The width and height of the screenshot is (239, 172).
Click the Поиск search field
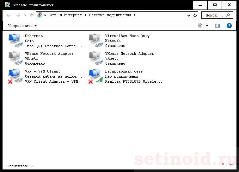217,15
